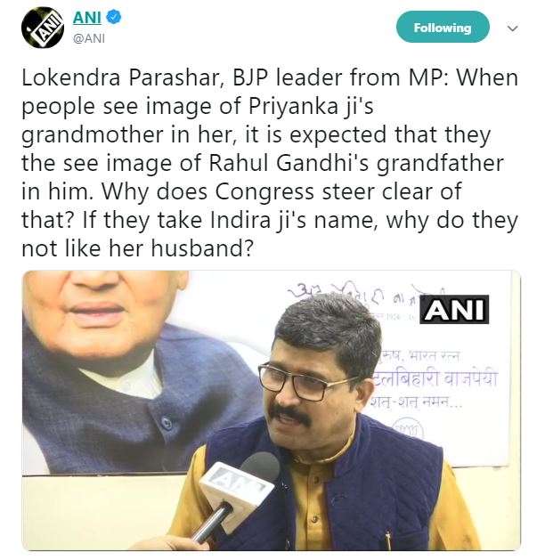Click the BJP lotus emblem on banner
The width and height of the screenshot is (545, 560).
point(408,431)
